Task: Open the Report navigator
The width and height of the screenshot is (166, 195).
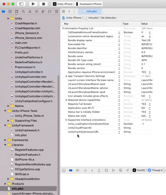Action: tap(56, 11)
